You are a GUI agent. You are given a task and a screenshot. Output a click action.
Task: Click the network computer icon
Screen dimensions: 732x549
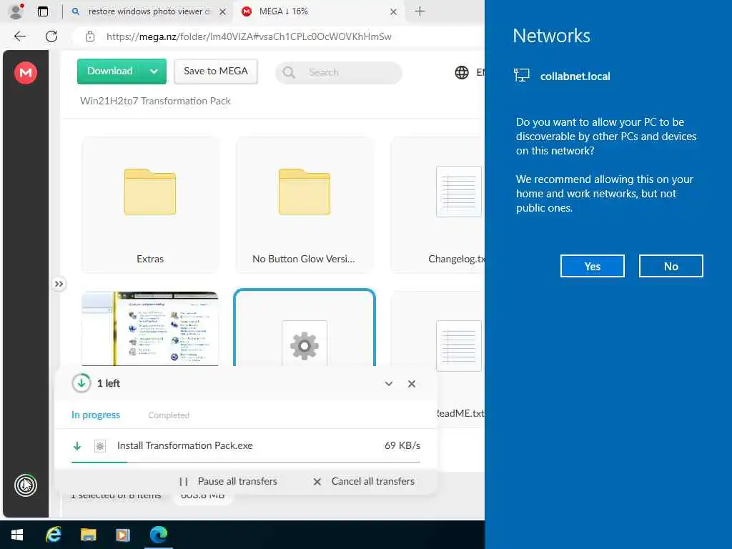point(521,75)
